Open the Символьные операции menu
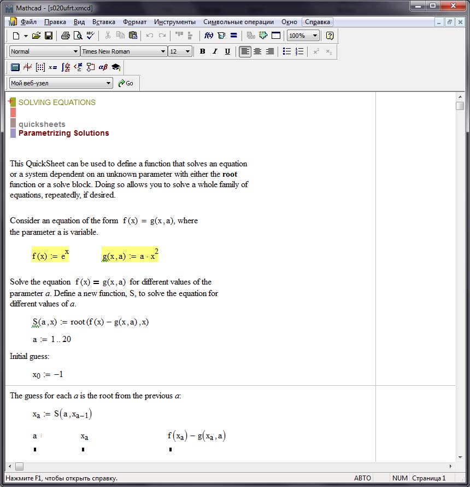The width and height of the screenshot is (470, 487). 238,22
